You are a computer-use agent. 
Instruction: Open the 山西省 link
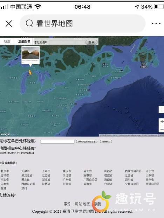coord(108,171)
